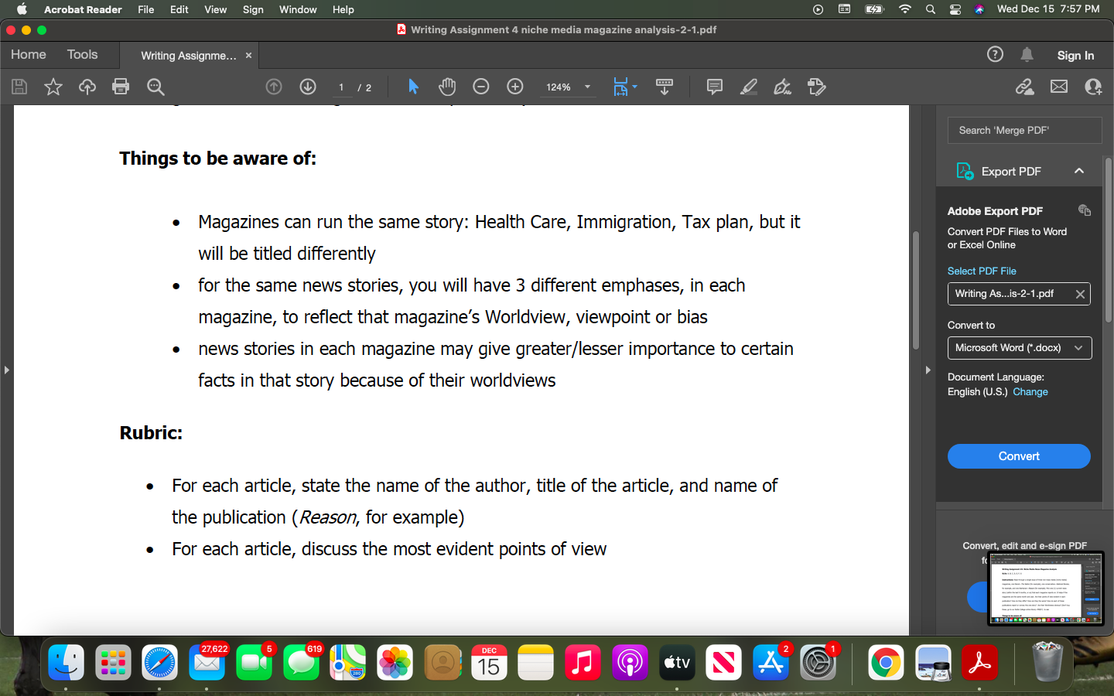Screen dimensions: 1114x696
Task: Click the current page number field
Action: point(341,87)
